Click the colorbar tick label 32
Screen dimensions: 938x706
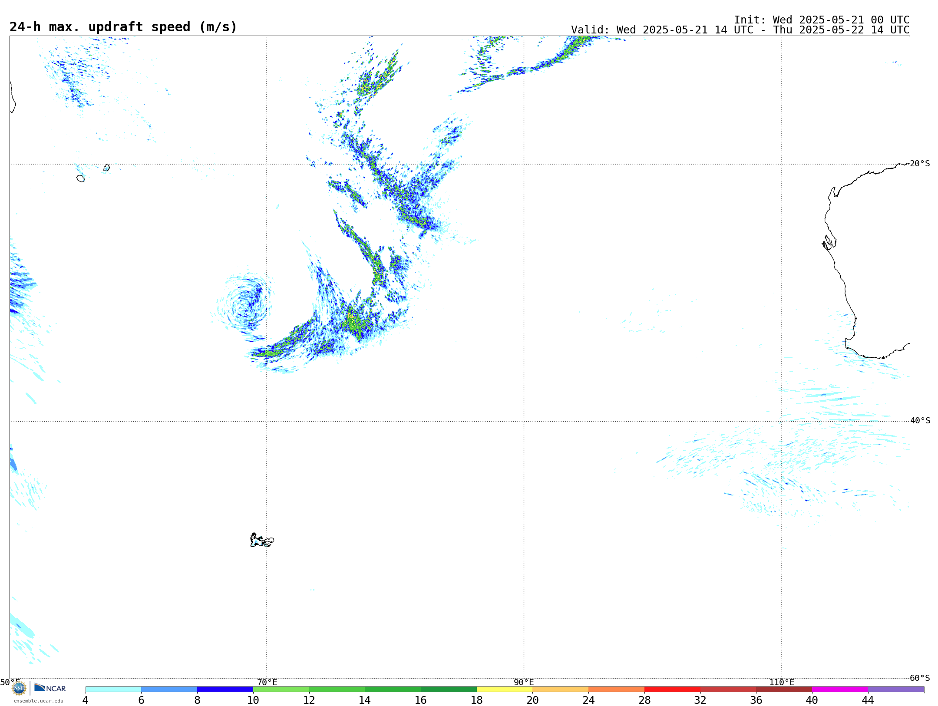(x=700, y=700)
